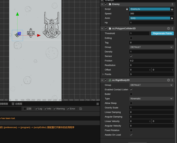Click the console search filter field

[11, 109]
